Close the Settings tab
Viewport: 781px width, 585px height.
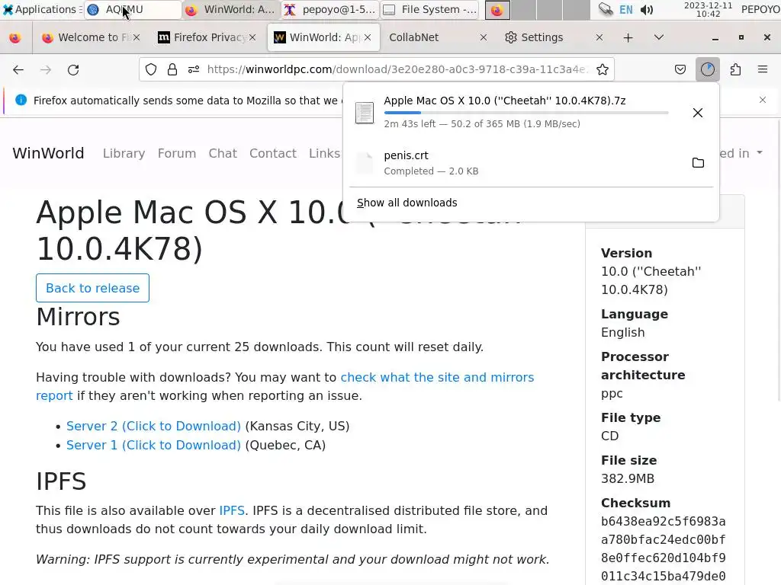(x=599, y=38)
